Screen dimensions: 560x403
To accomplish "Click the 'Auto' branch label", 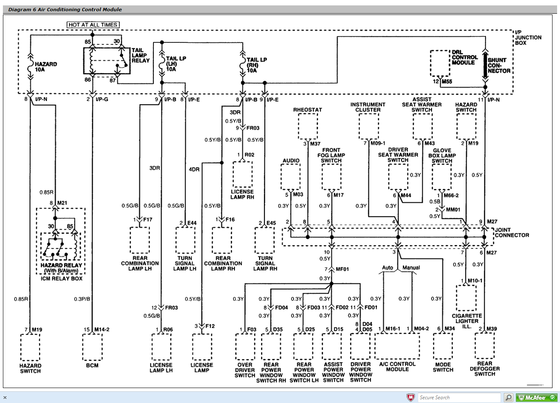I will pos(387,268).
